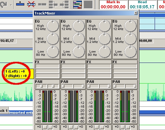Image resolution: width=165 pixels, height=130 pixels.
Task: Click Low 80 Hz EQ knob, third channel
Action: [x=104, y=52]
